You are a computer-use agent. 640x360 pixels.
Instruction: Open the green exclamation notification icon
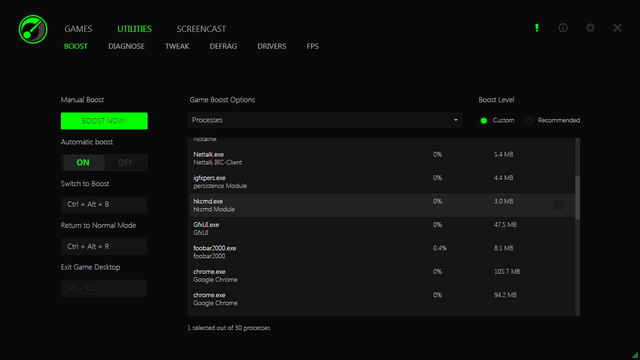coord(537,28)
